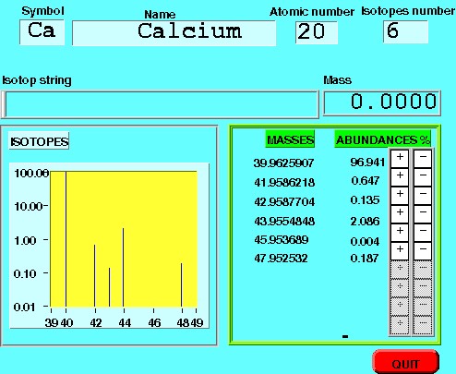Click the 1.00 y-axis label
The image size is (456, 374).
pos(25,240)
